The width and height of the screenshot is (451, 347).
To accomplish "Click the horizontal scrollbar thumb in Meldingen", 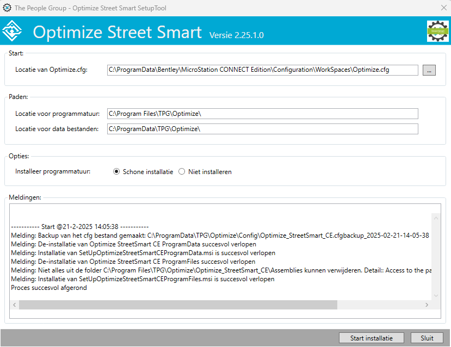I will click(178, 305).
